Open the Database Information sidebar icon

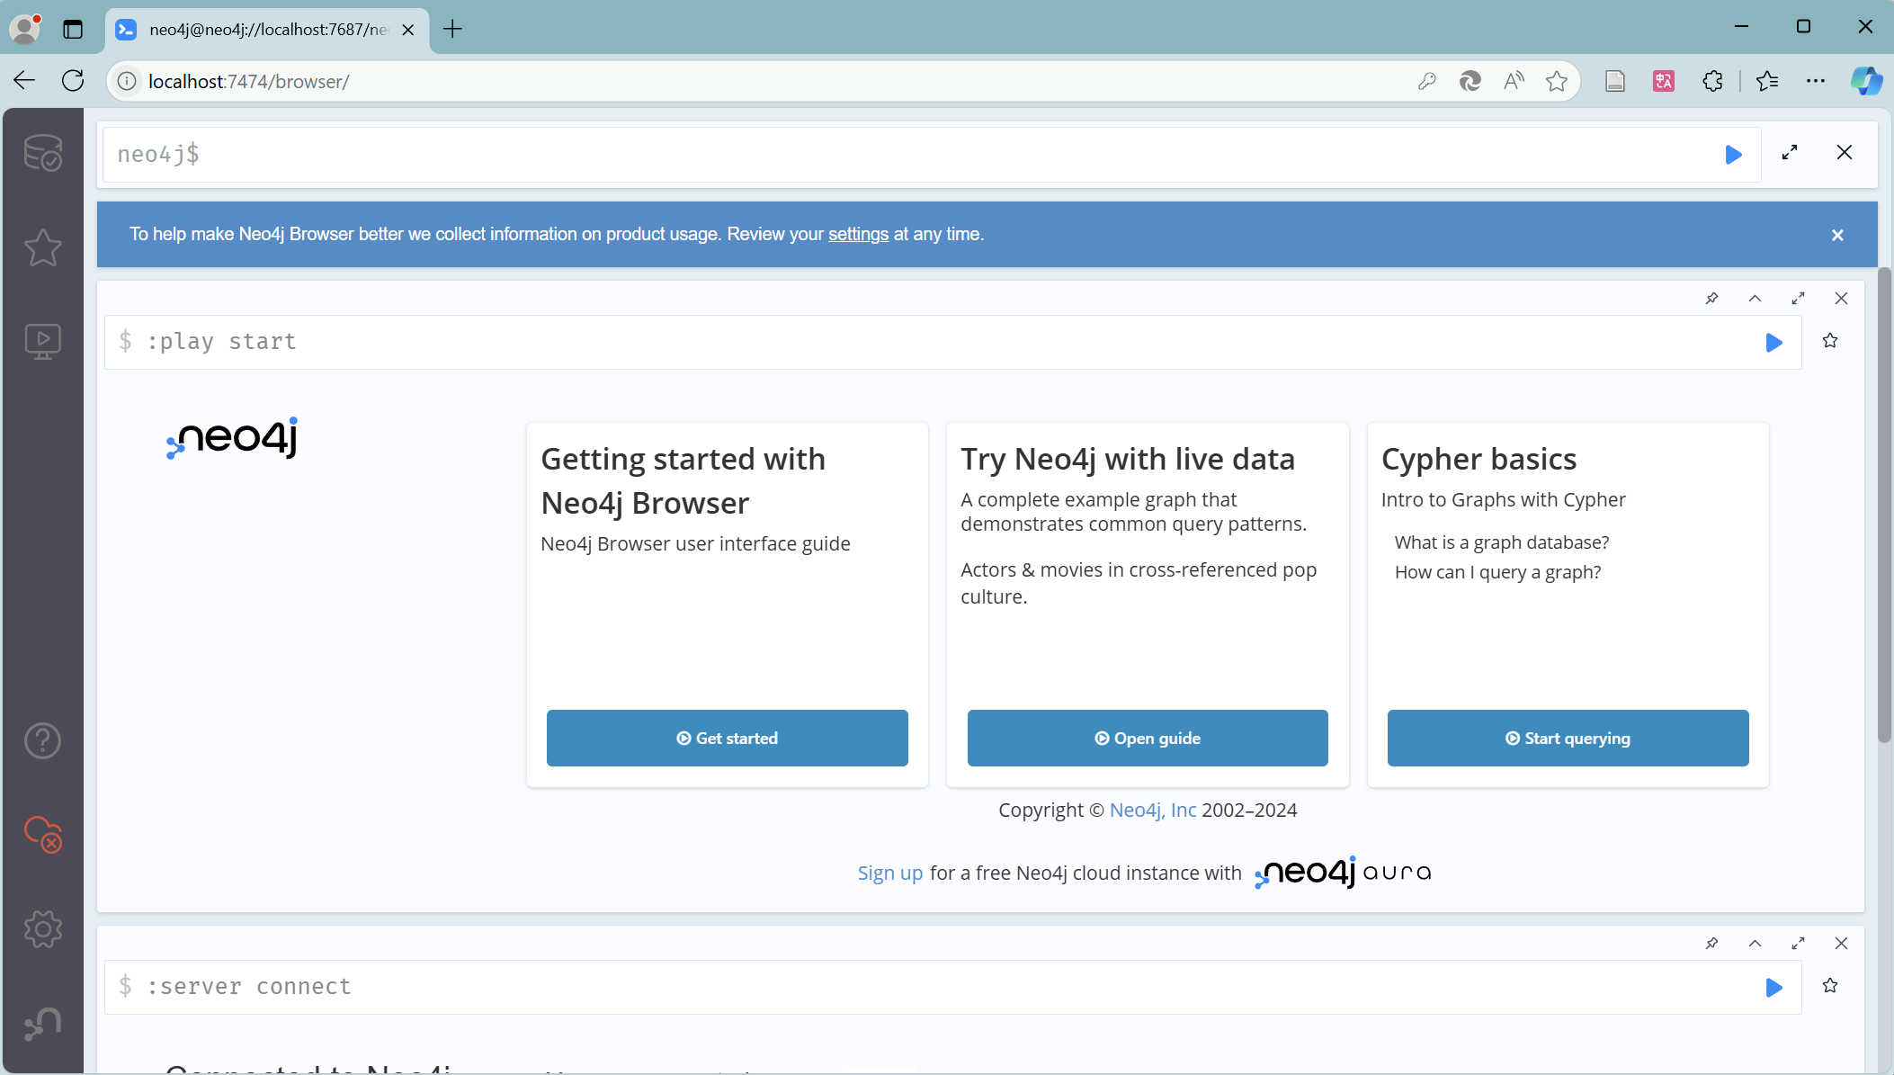pos(42,152)
